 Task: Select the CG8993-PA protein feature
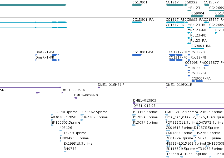coord(186,65)
